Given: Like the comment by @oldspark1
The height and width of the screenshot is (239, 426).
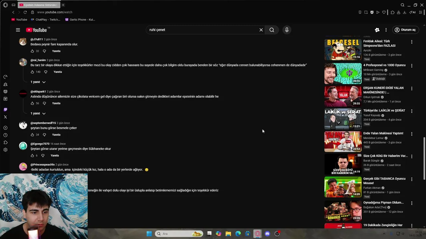Looking at the screenshot, I should 32,103.
